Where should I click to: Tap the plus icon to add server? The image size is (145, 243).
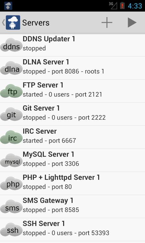tap(107, 22)
